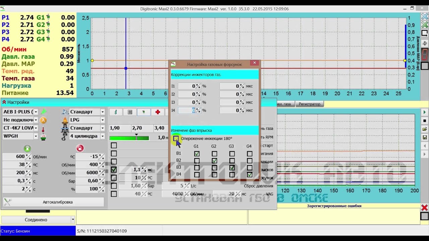Click the blue X icon at top right
The image size is (429, 241).
tap(425, 17)
